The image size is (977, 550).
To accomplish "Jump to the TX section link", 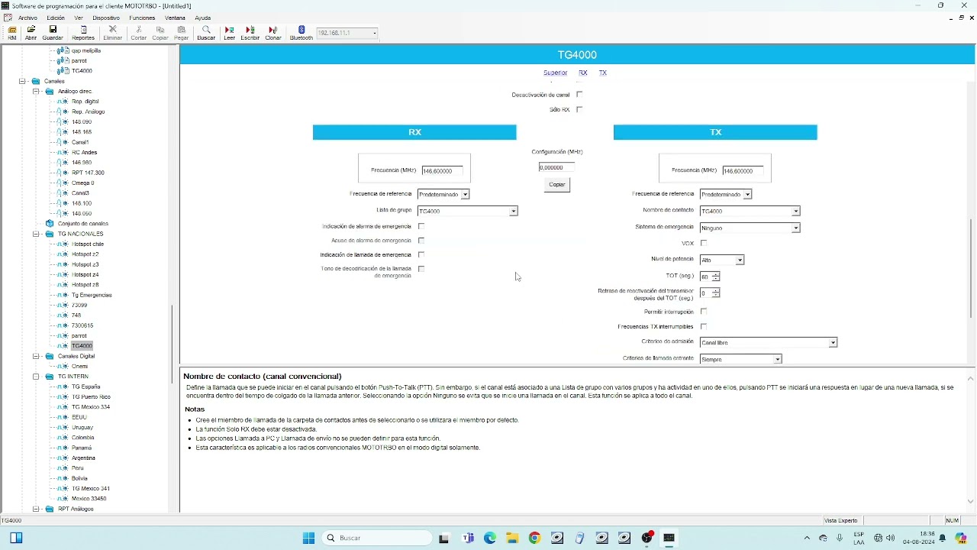I will point(603,73).
